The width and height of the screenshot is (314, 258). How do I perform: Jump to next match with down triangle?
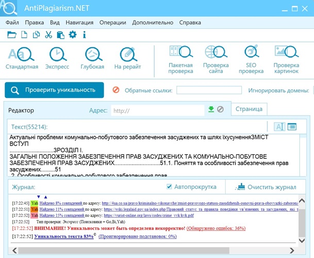pos(39,197)
